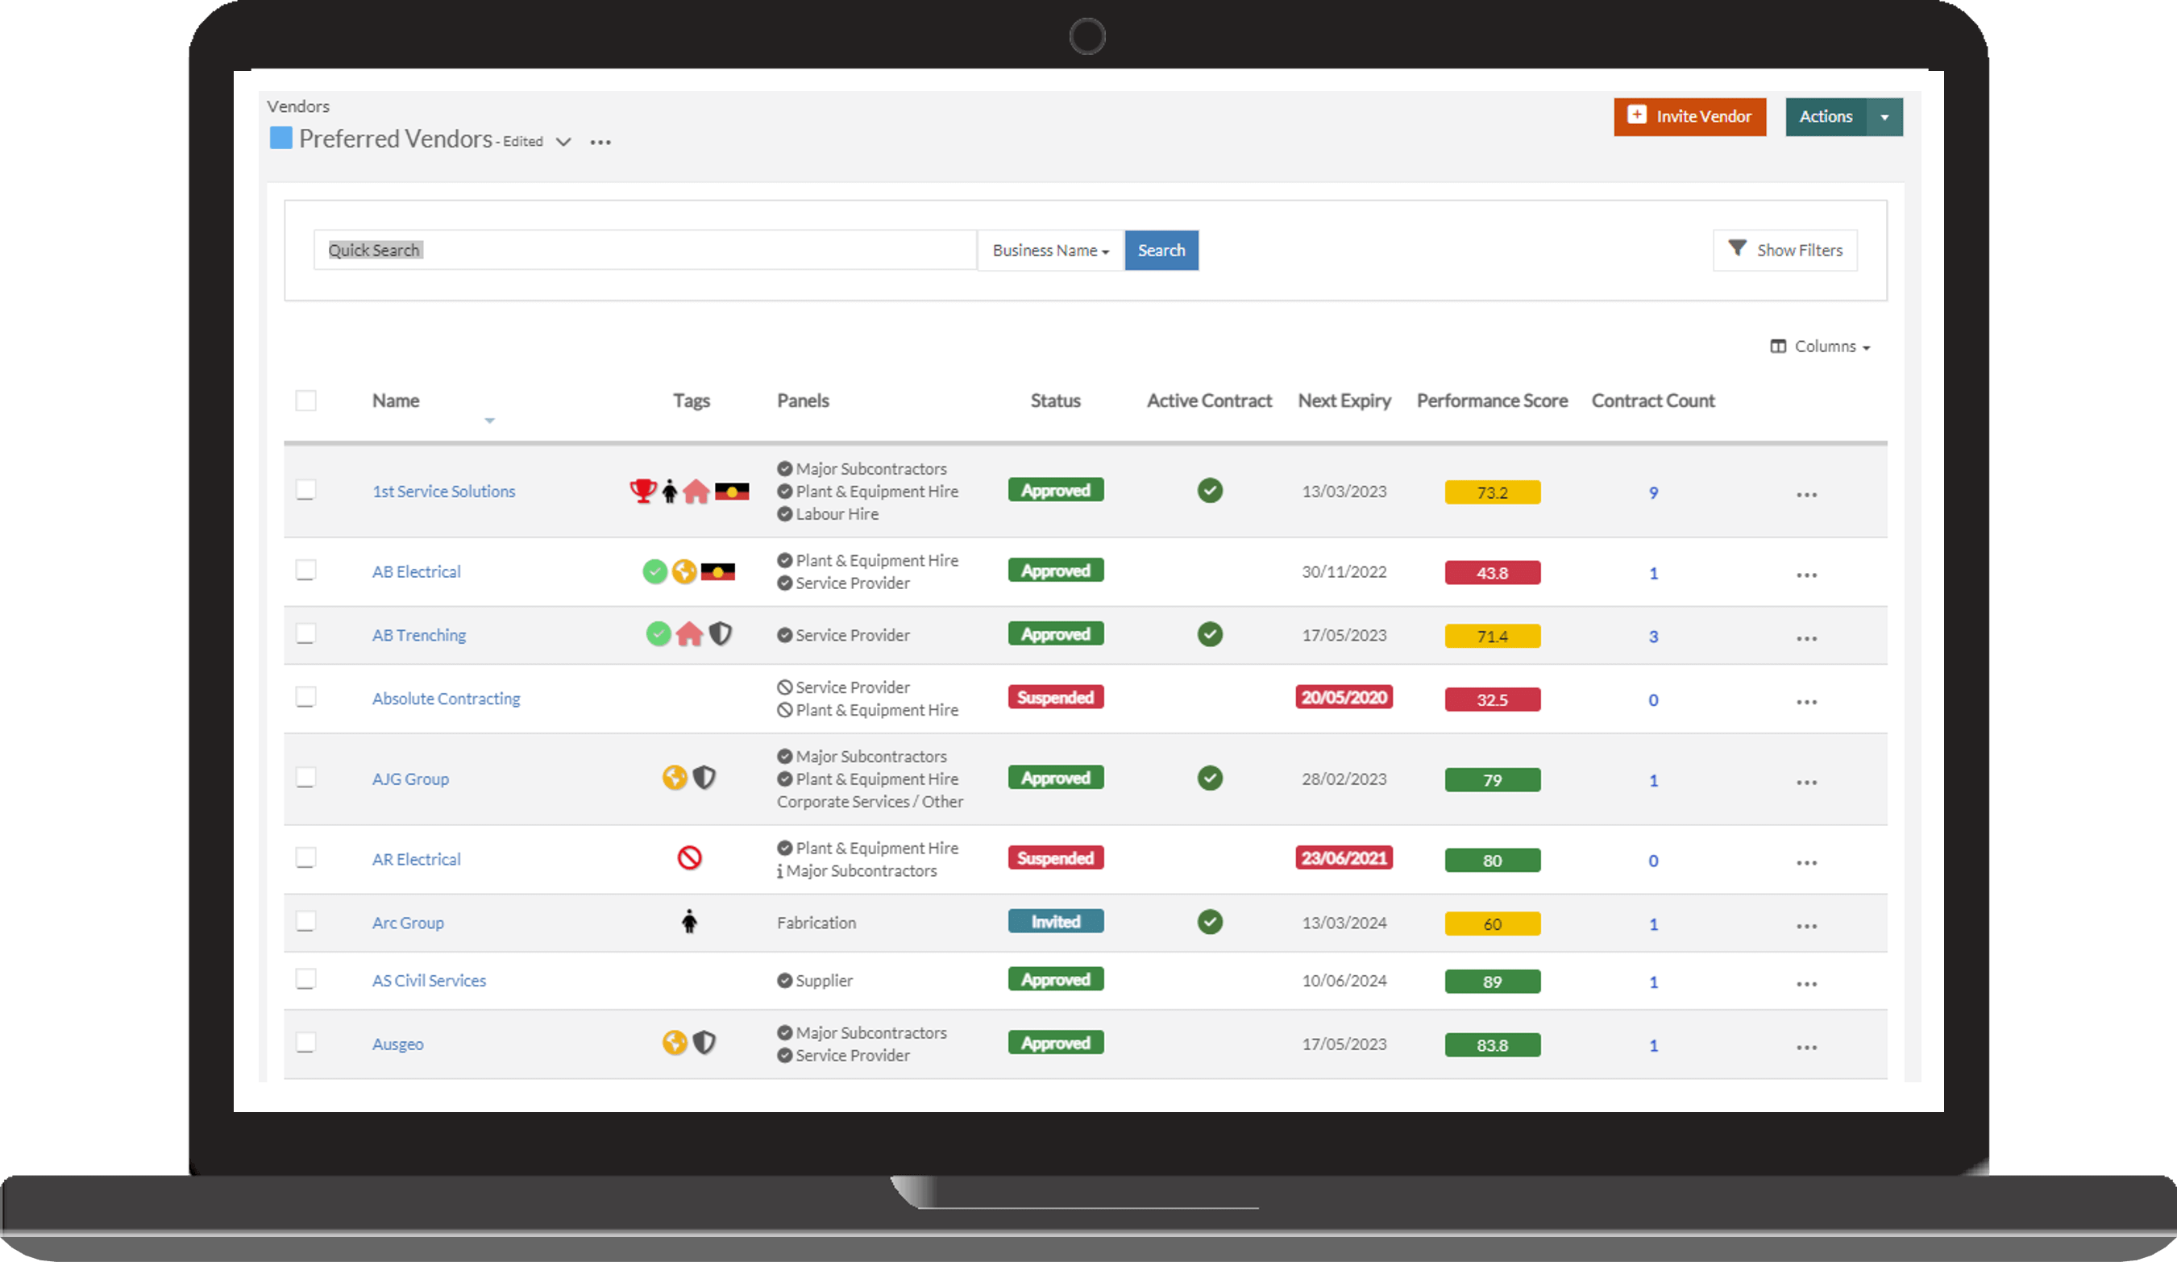The width and height of the screenshot is (2177, 1262).
Task: Open the AB Electrical vendor profile link
Action: coord(416,571)
